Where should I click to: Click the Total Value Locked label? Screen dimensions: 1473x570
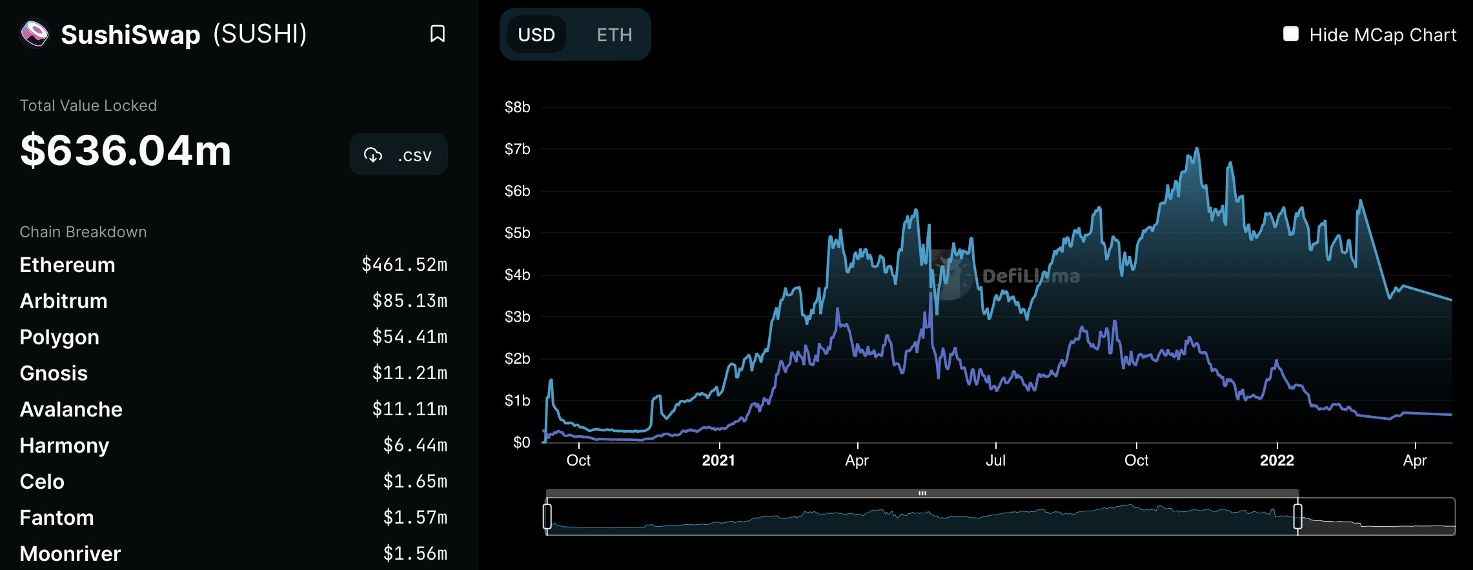(x=88, y=106)
